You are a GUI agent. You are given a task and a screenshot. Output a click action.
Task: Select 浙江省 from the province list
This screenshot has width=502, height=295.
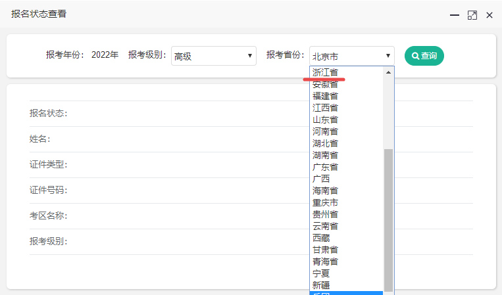click(x=326, y=72)
